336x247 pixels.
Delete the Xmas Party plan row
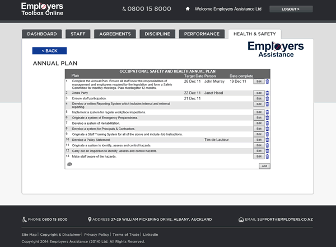(267, 93)
